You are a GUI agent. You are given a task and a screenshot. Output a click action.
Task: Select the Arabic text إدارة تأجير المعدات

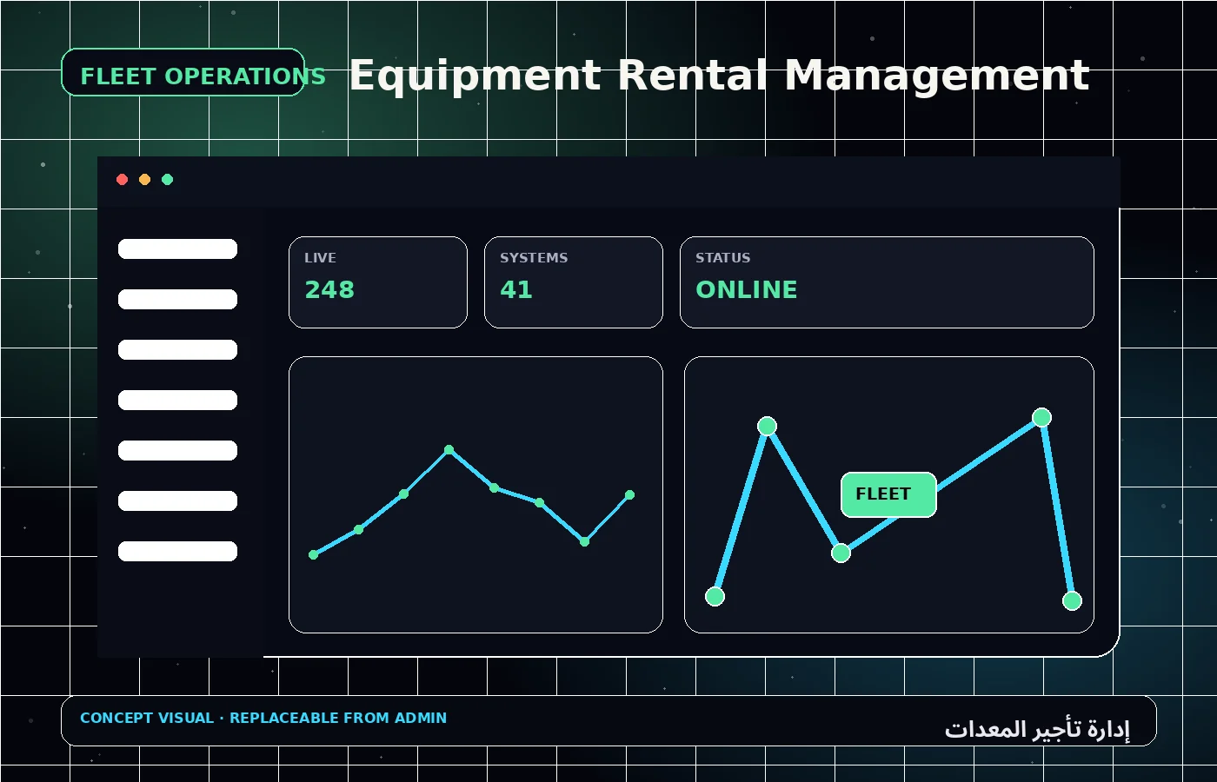[1037, 729]
